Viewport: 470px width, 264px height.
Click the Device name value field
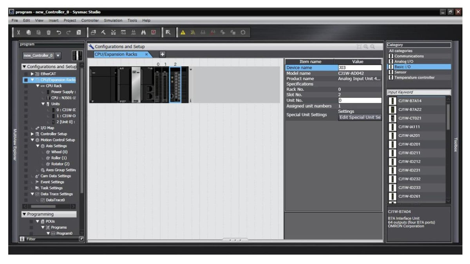tap(360, 68)
